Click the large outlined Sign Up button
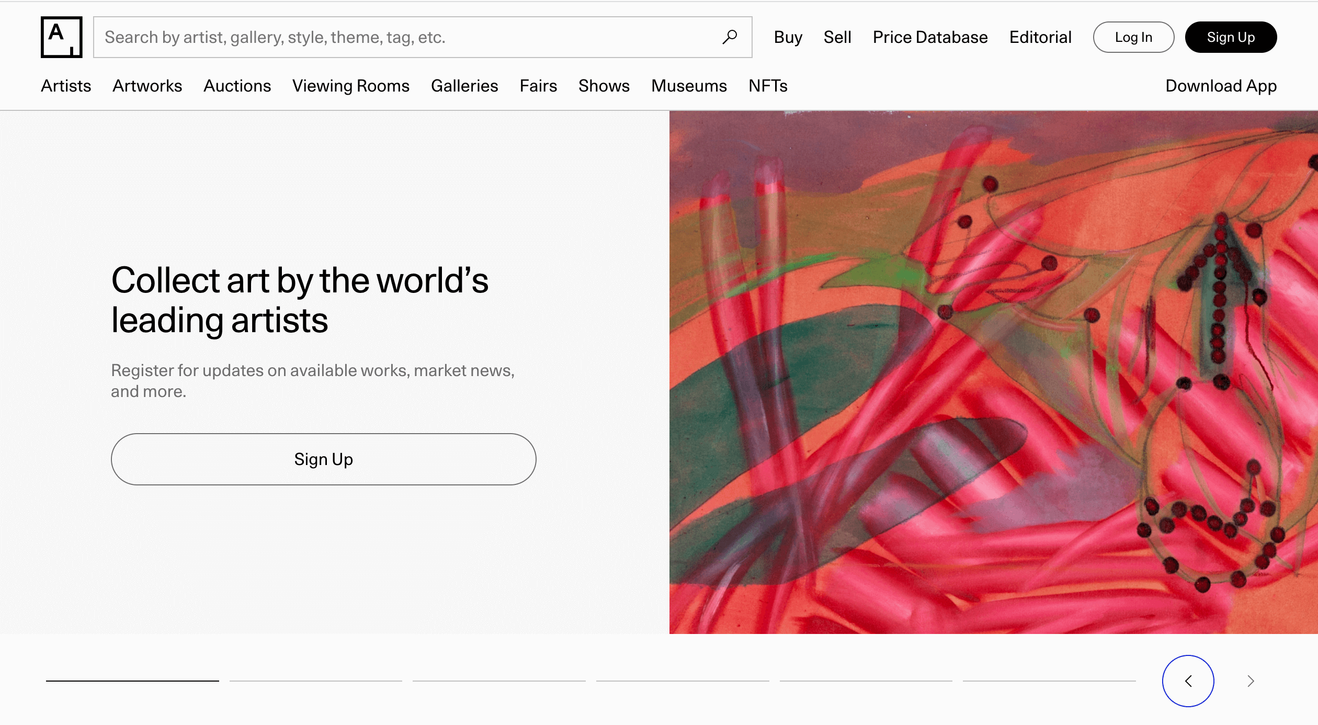The width and height of the screenshot is (1318, 725). tap(323, 459)
